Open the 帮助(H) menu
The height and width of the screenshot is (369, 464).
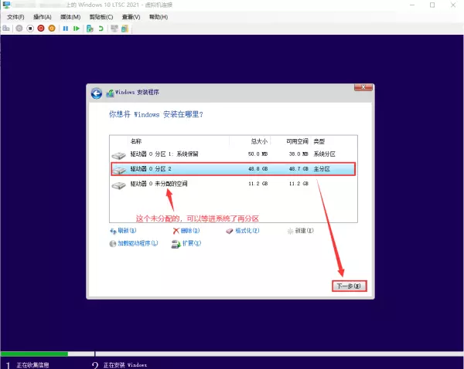159,17
